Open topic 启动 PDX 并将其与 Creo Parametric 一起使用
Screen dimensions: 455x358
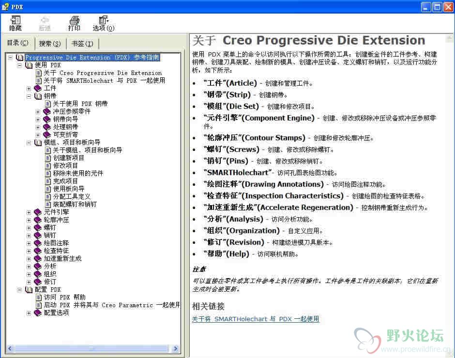[112, 305]
